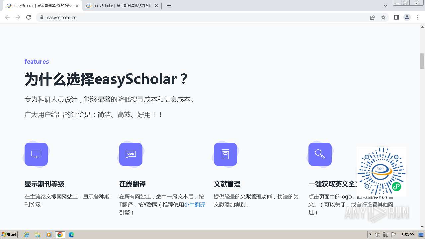Reload the easyscholar.cc page
425x239 pixels.
(29, 17)
